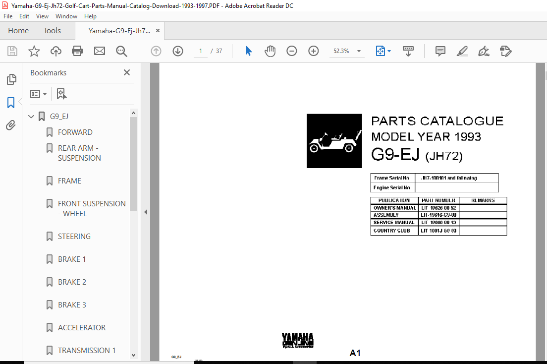Collapse the navigation pane with arrow
The image size is (547, 364).
point(146,212)
